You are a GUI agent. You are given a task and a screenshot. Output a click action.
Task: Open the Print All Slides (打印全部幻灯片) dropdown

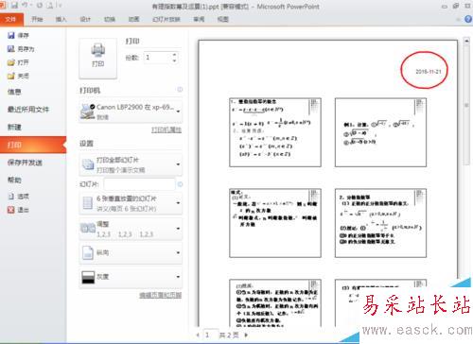pyautogui.click(x=131, y=164)
